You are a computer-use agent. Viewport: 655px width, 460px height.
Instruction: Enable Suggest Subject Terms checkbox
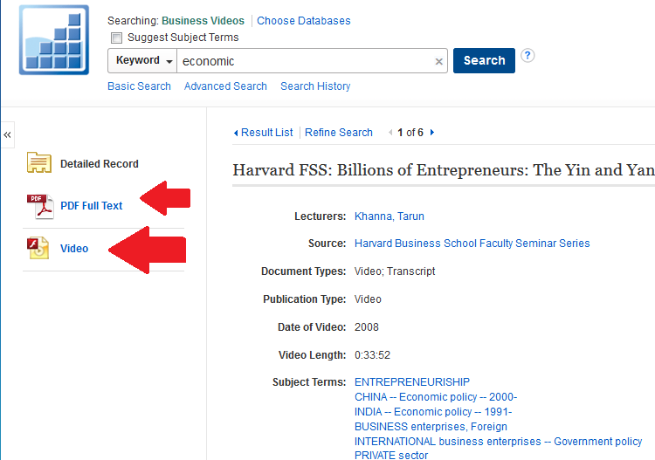click(x=116, y=38)
